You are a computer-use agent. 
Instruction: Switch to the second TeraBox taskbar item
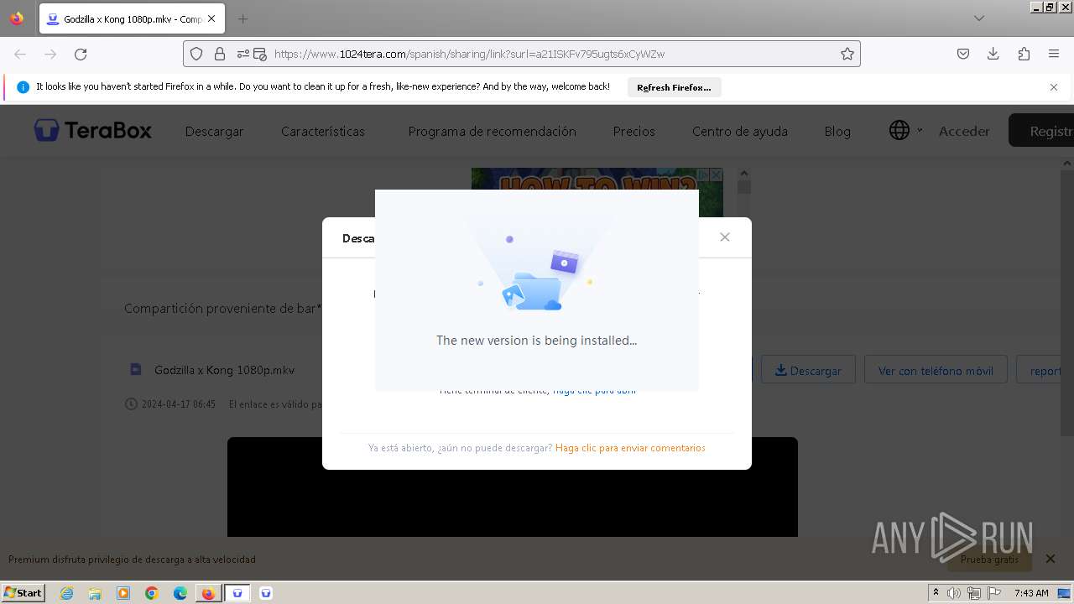[266, 593]
